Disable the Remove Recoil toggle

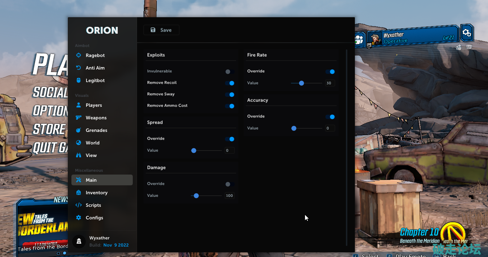coord(230,83)
